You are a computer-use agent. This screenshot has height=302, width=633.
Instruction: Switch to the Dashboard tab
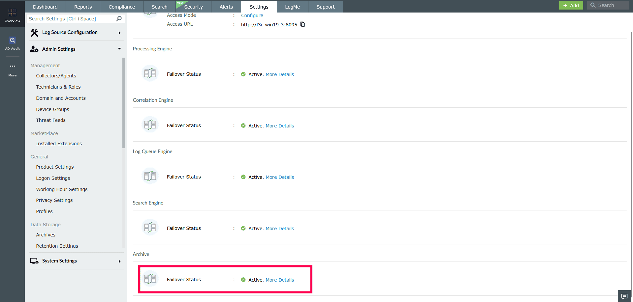(45, 7)
